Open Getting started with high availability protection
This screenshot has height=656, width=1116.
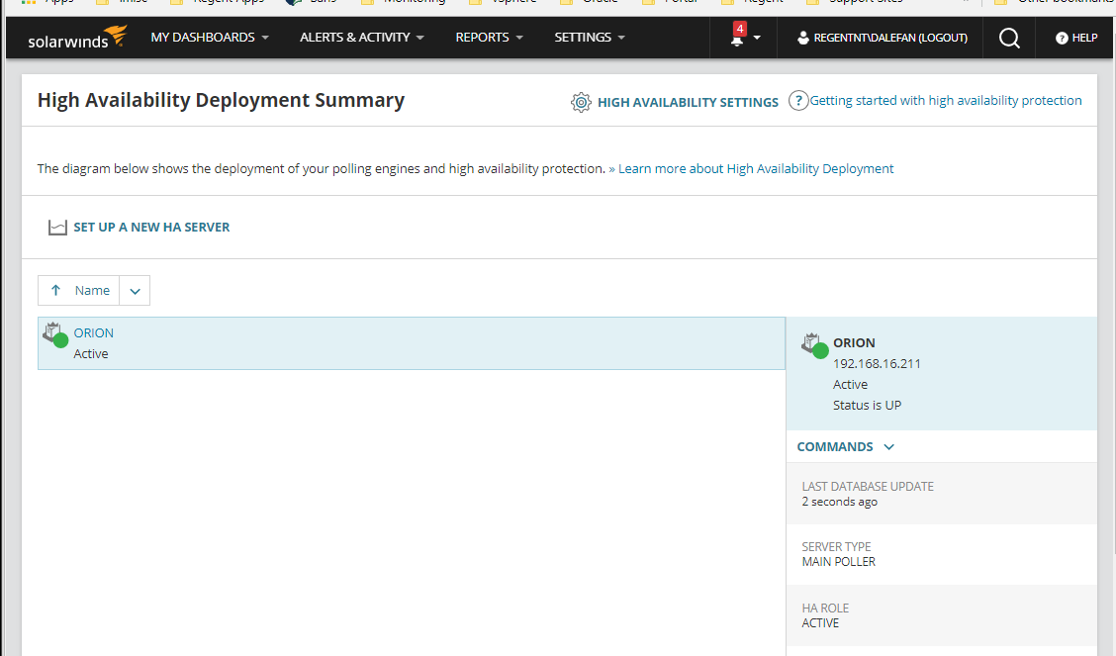(x=945, y=100)
